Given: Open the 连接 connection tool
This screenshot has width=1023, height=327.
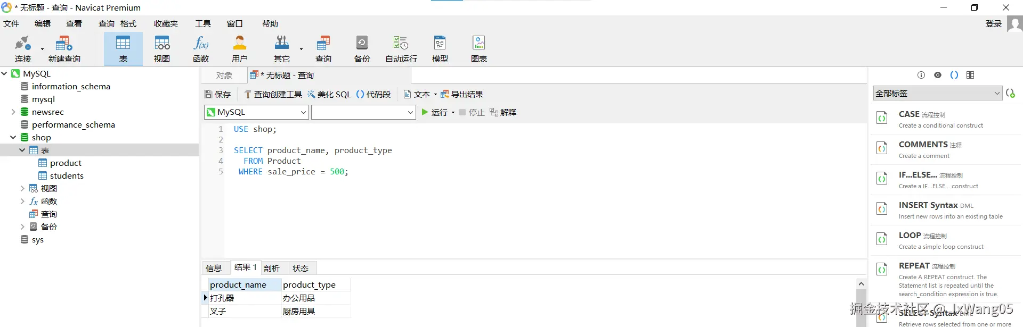Looking at the screenshot, I should [22, 49].
